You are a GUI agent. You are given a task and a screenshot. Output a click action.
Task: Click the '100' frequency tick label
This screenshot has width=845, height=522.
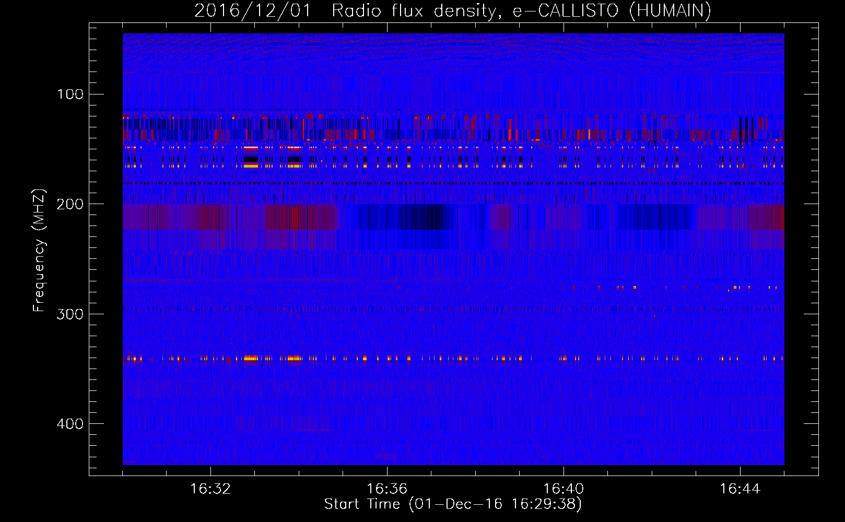tap(71, 94)
